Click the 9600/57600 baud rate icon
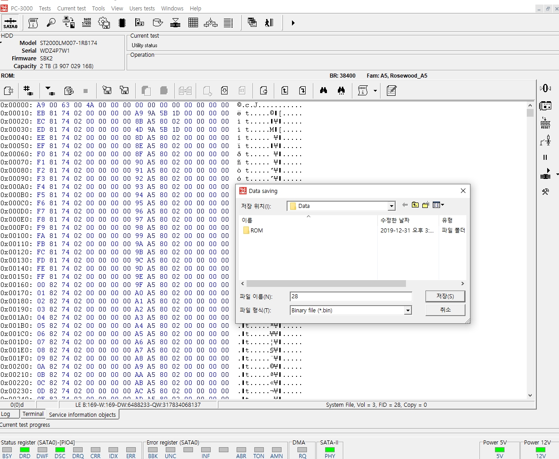The height and width of the screenshot is (459, 559). point(87,23)
